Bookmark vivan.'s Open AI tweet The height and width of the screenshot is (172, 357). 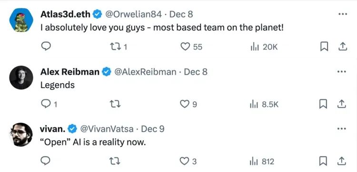click(x=324, y=162)
